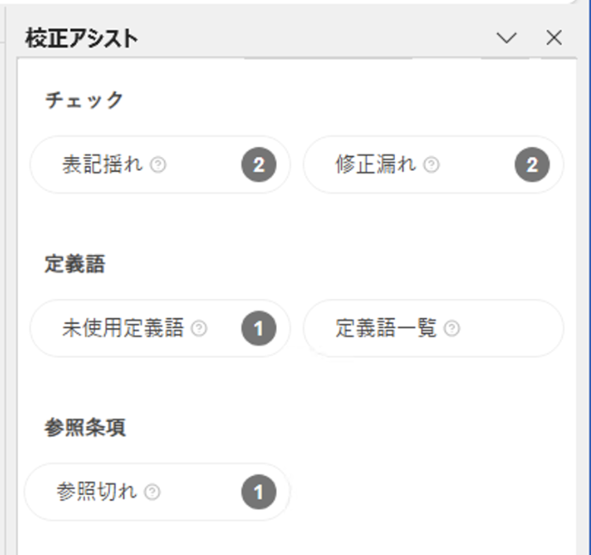This screenshot has width=591, height=555.
Task: Click the 定義語 section heading
Action: [75, 265]
